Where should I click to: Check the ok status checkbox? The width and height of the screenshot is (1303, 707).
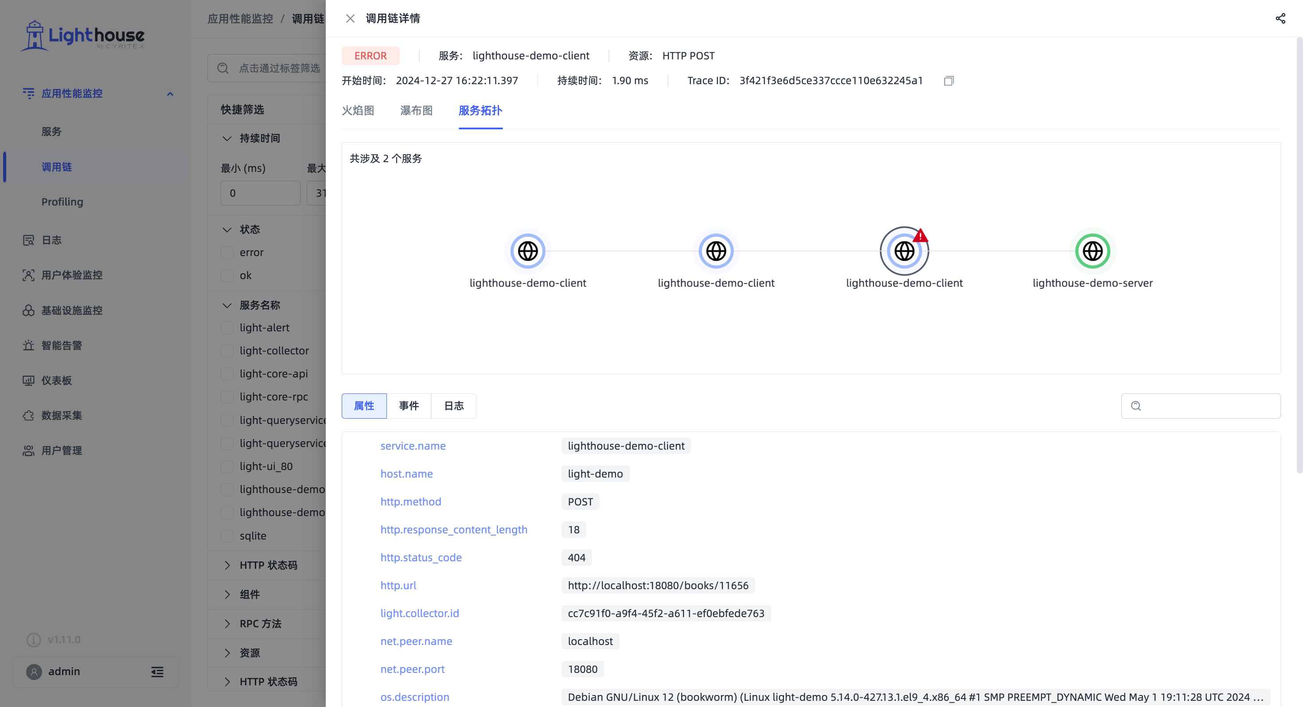pyautogui.click(x=227, y=276)
